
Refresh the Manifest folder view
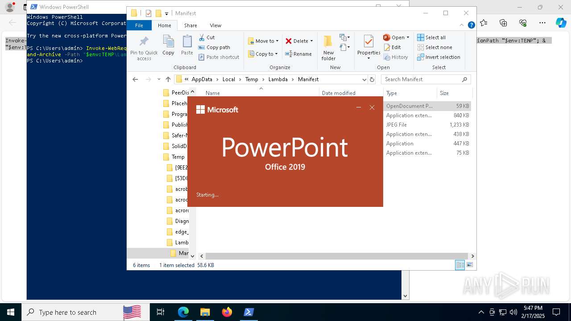tap(372, 79)
